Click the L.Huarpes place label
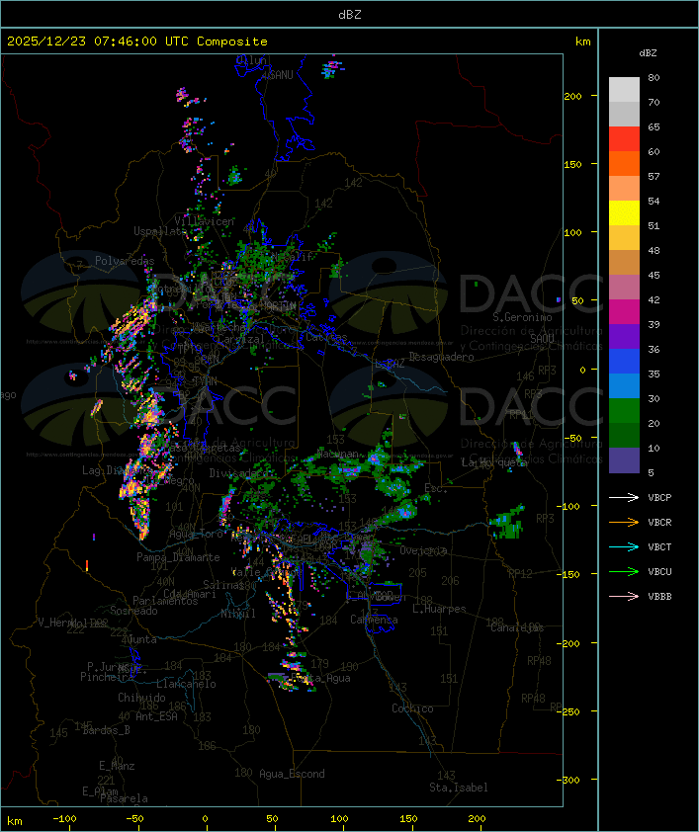Screen dimensions: 699x832 [x=439, y=609]
